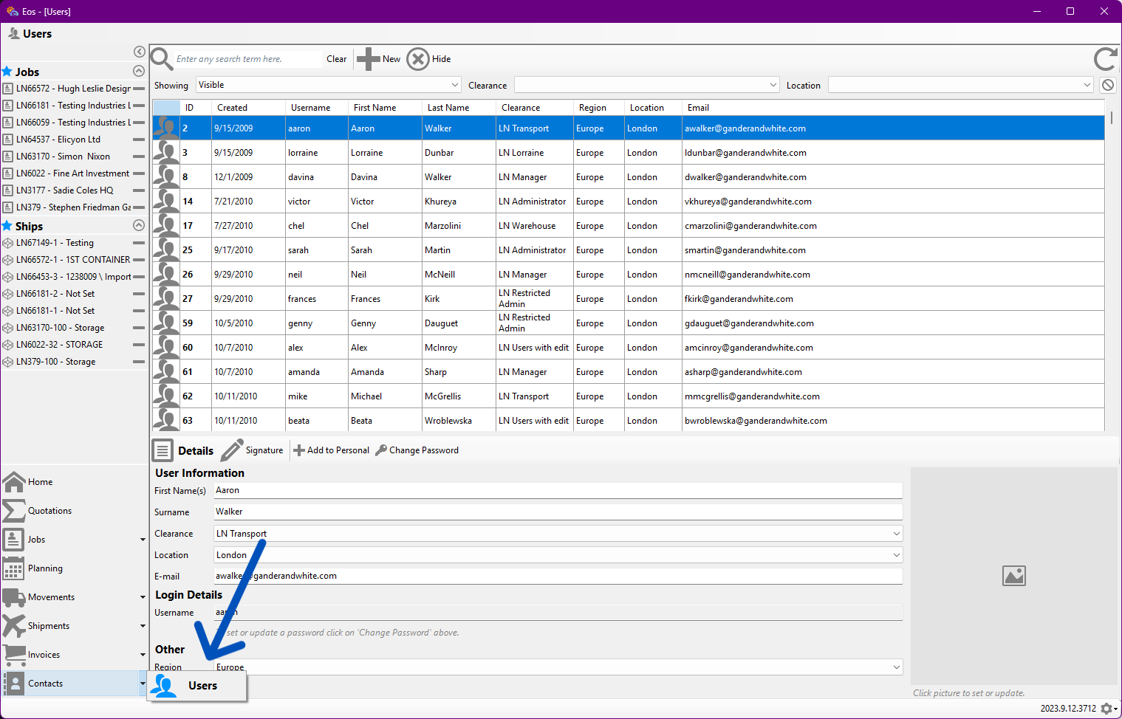The height and width of the screenshot is (719, 1122).
Task: Open Quotations in navigation menu
Action: [49, 511]
